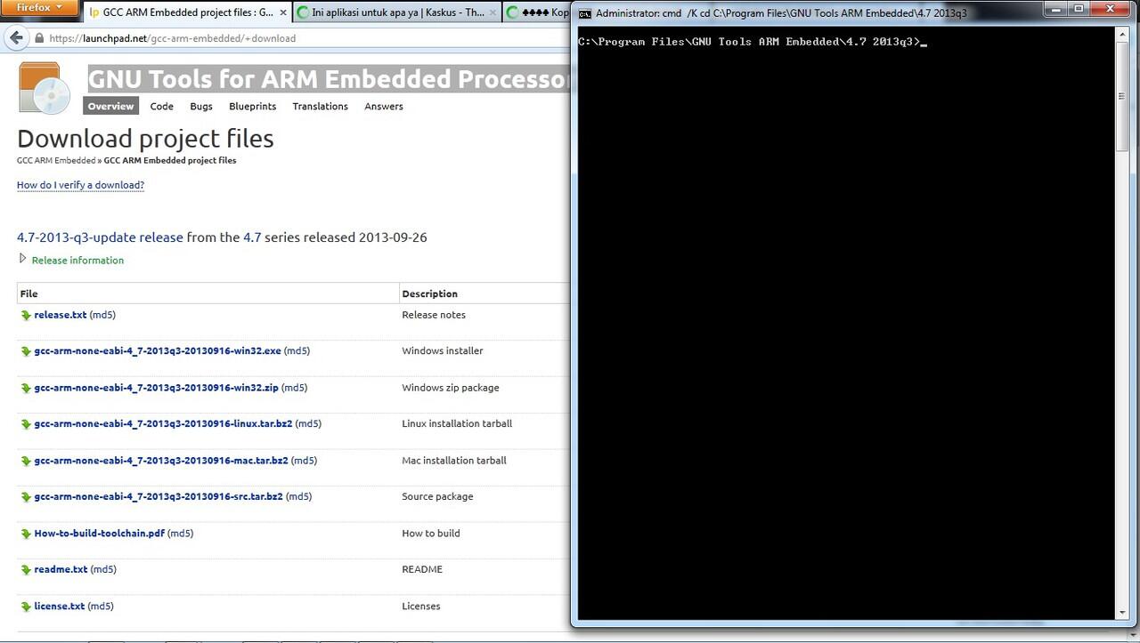Open md5 link for linux.tar.bz2
Viewport: 1140px width, 643px height.
click(x=309, y=424)
